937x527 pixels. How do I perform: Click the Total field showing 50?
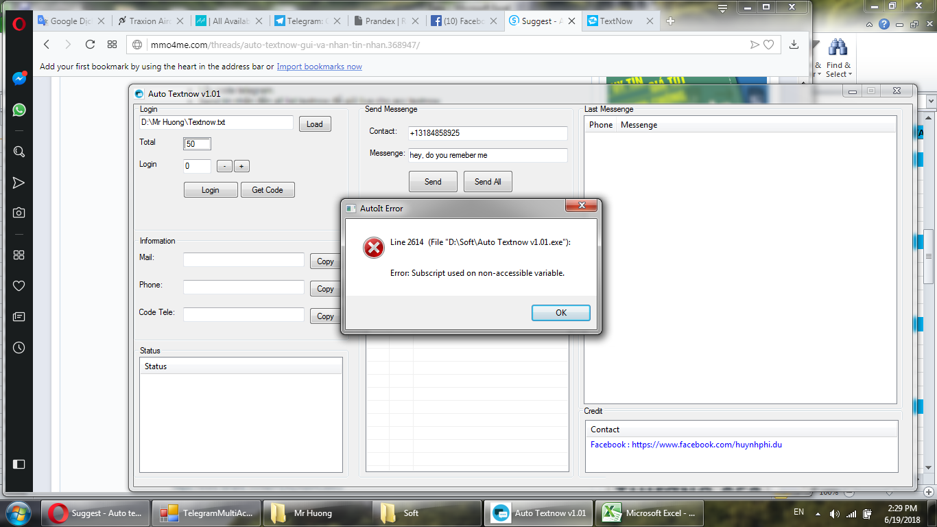(198, 144)
